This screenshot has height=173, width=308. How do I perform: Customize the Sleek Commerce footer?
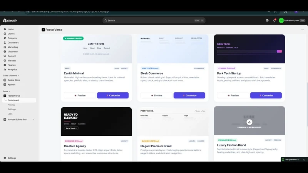click(189, 95)
